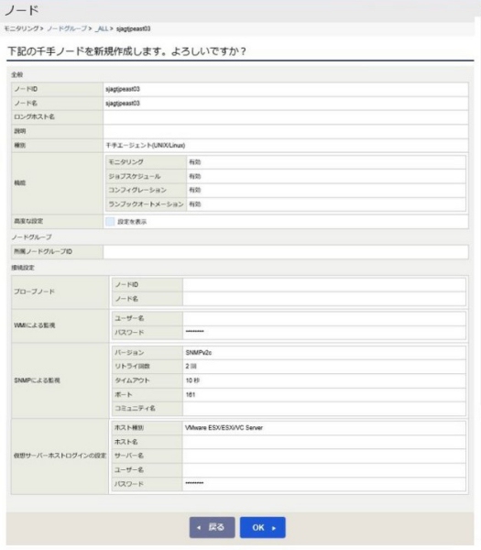Select the _ALL breadcrumb link
Image resolution: width=481 pixels, height=550 pixels.
click(x=102, y=28)
